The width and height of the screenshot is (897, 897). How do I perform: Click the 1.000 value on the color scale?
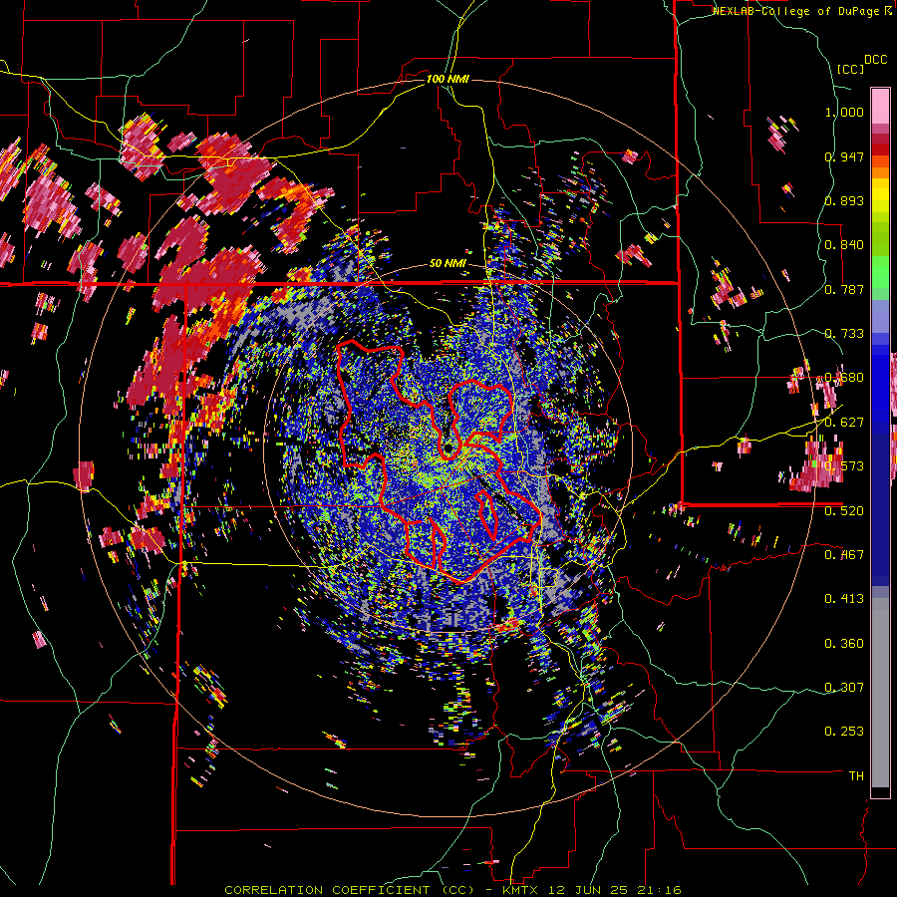coord(844,112)
